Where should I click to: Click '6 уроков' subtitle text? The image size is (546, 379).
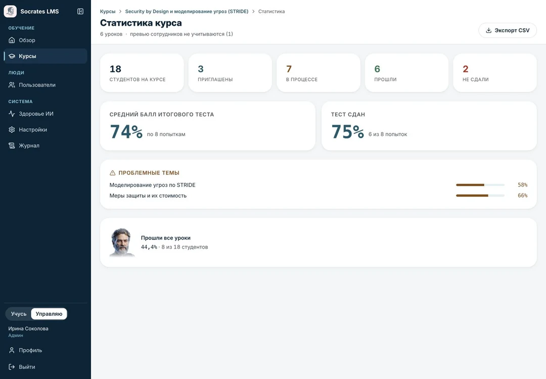coord(111,34)
